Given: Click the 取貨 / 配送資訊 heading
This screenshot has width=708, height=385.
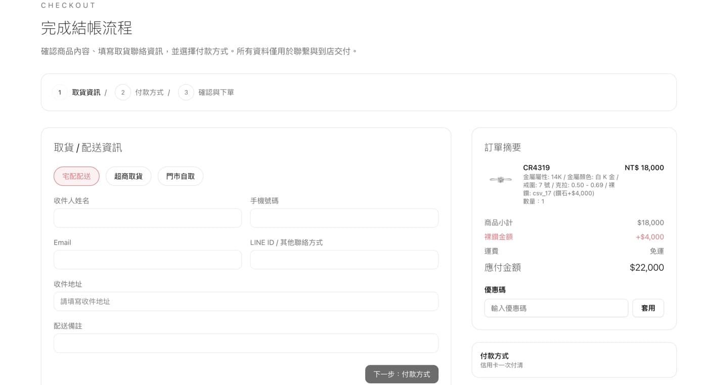Looking at the screenshot, I should pyautogui.click(x=88, y=148).
